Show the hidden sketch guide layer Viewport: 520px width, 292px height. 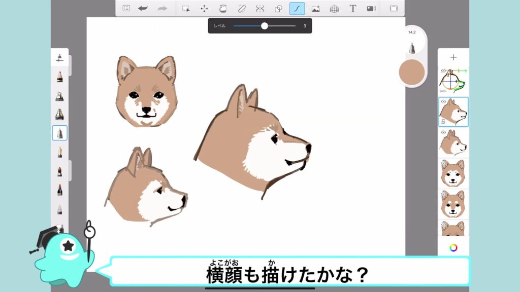coord(443,70)
